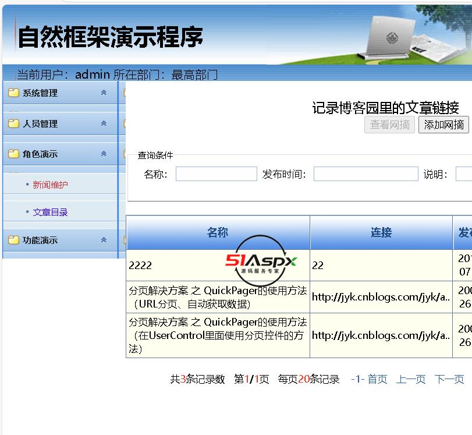472x435 pixels.
Task: Focus the 名称 query input field
Action: pos(216,174)
